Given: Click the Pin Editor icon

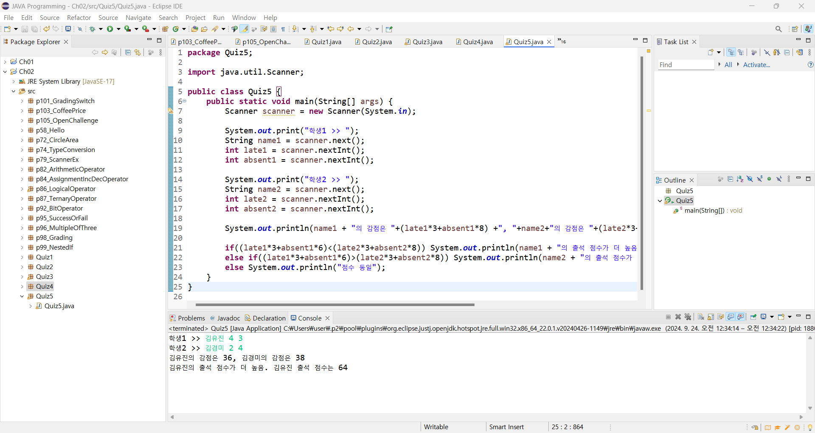Looking at the screenshot, I should 389,29.
